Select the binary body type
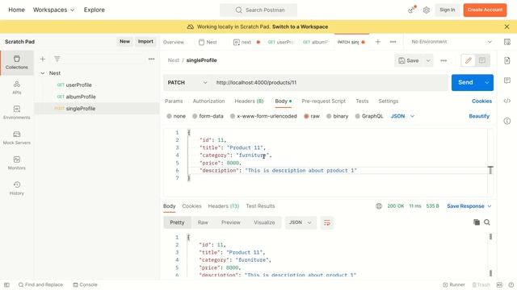Screen dimensions: 517x290 click(338, 116)
